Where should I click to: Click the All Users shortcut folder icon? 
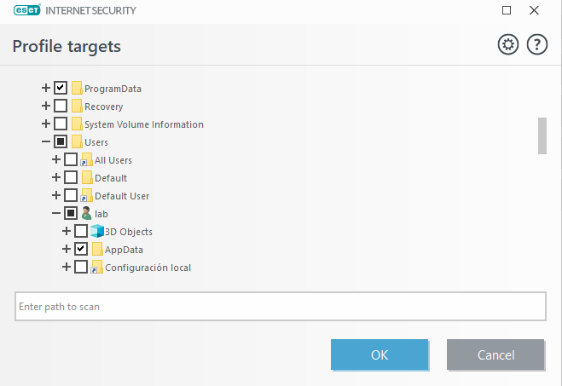[x=86, y=160]
